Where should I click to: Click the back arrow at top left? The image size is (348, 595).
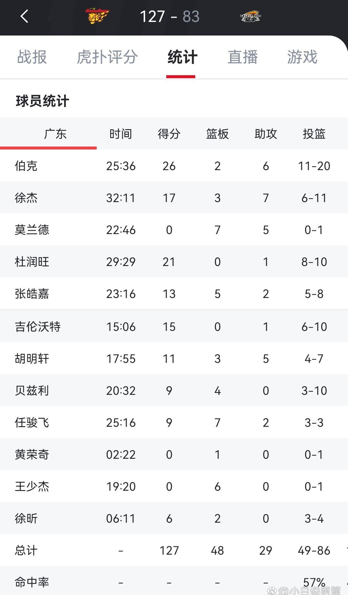pos(24,17)
